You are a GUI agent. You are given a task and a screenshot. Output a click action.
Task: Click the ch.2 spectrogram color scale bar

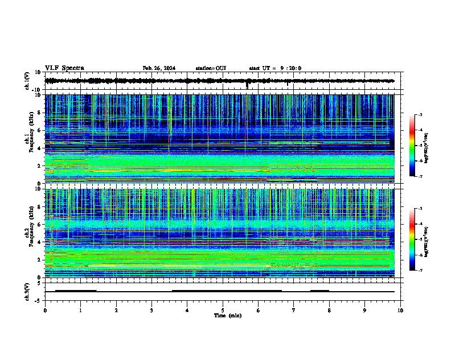(412, 239)
